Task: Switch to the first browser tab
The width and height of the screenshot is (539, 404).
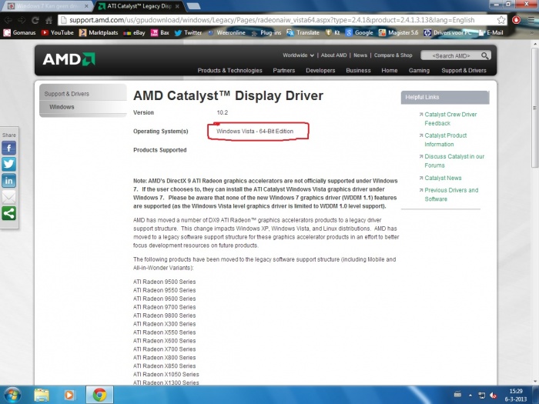Action: tap(48, 6)
